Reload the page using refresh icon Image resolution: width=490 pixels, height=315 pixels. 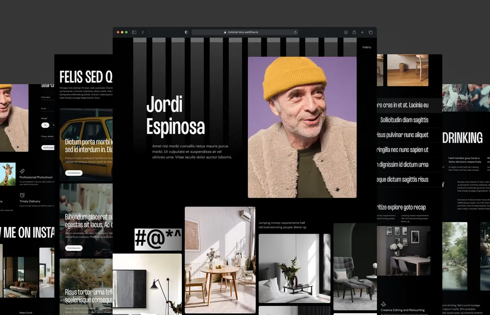coord(295,32)
